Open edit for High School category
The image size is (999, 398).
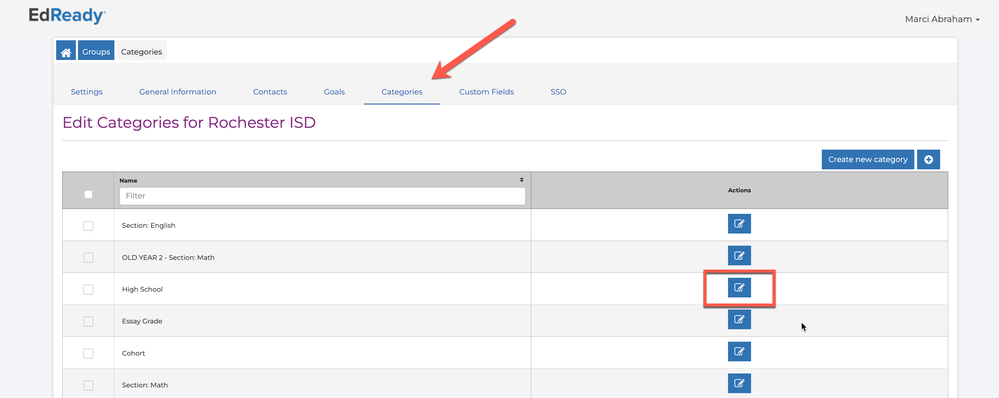tap(739, 288)
